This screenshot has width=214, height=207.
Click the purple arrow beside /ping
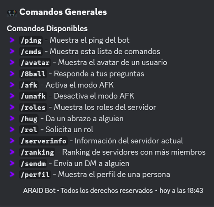pyautogui.click(x=12, y=40)
